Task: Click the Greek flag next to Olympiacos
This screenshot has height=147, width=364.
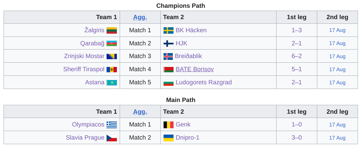Action: pyautogui.click(x=112, y=125)
